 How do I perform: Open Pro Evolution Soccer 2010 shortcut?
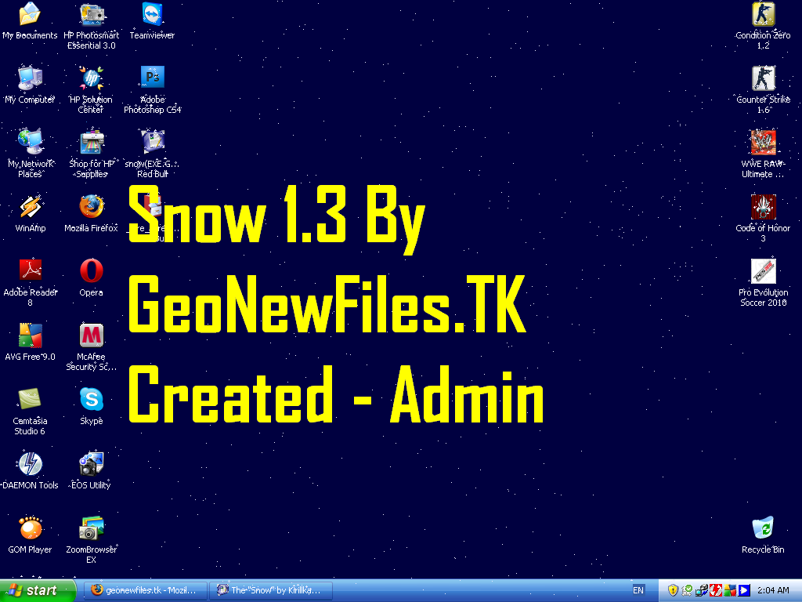(x=763, y=271)
